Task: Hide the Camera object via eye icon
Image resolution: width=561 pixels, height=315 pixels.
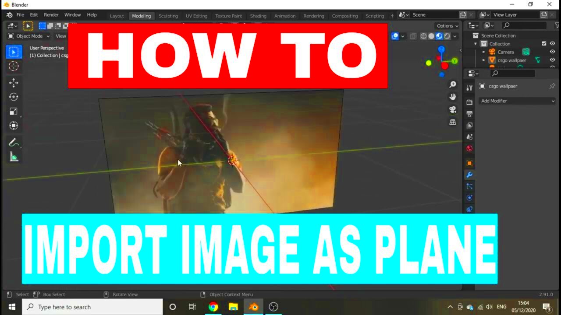Action: pos(552,52)
